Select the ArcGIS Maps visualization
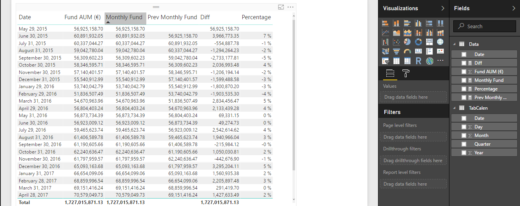The height and width of the screenshot is (206, 520). point(429,61)
